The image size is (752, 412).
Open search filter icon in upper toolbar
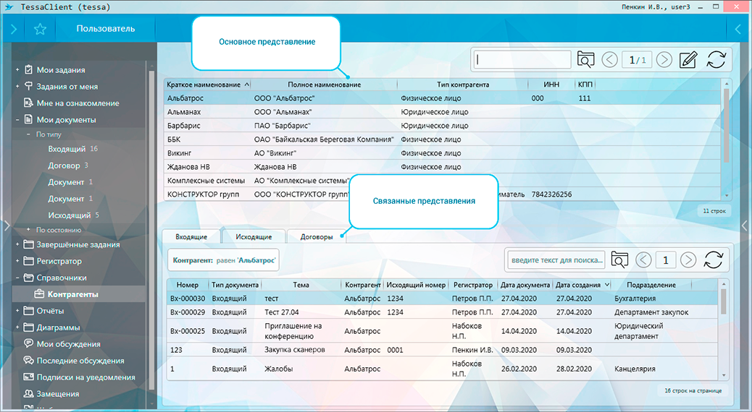(585, 59)
